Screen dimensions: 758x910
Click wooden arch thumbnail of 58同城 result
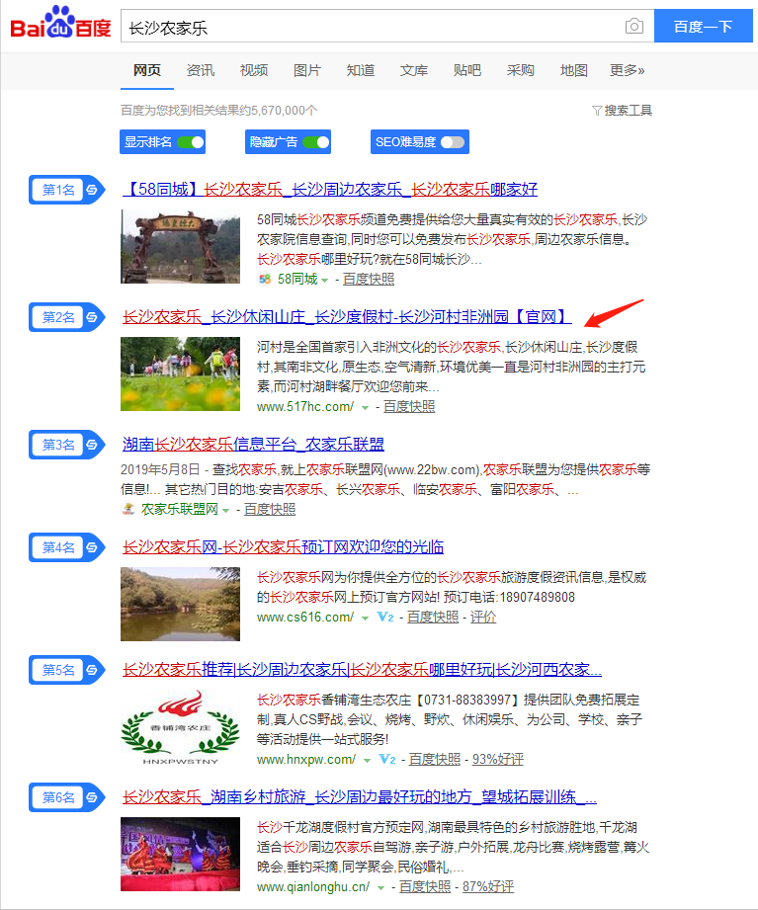[180, 247]
